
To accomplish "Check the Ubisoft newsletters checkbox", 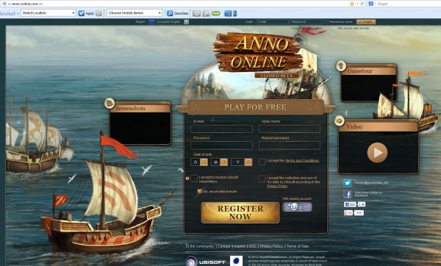I will [x=194, y=179].
